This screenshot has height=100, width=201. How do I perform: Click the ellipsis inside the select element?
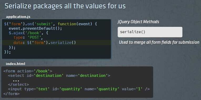16,81
